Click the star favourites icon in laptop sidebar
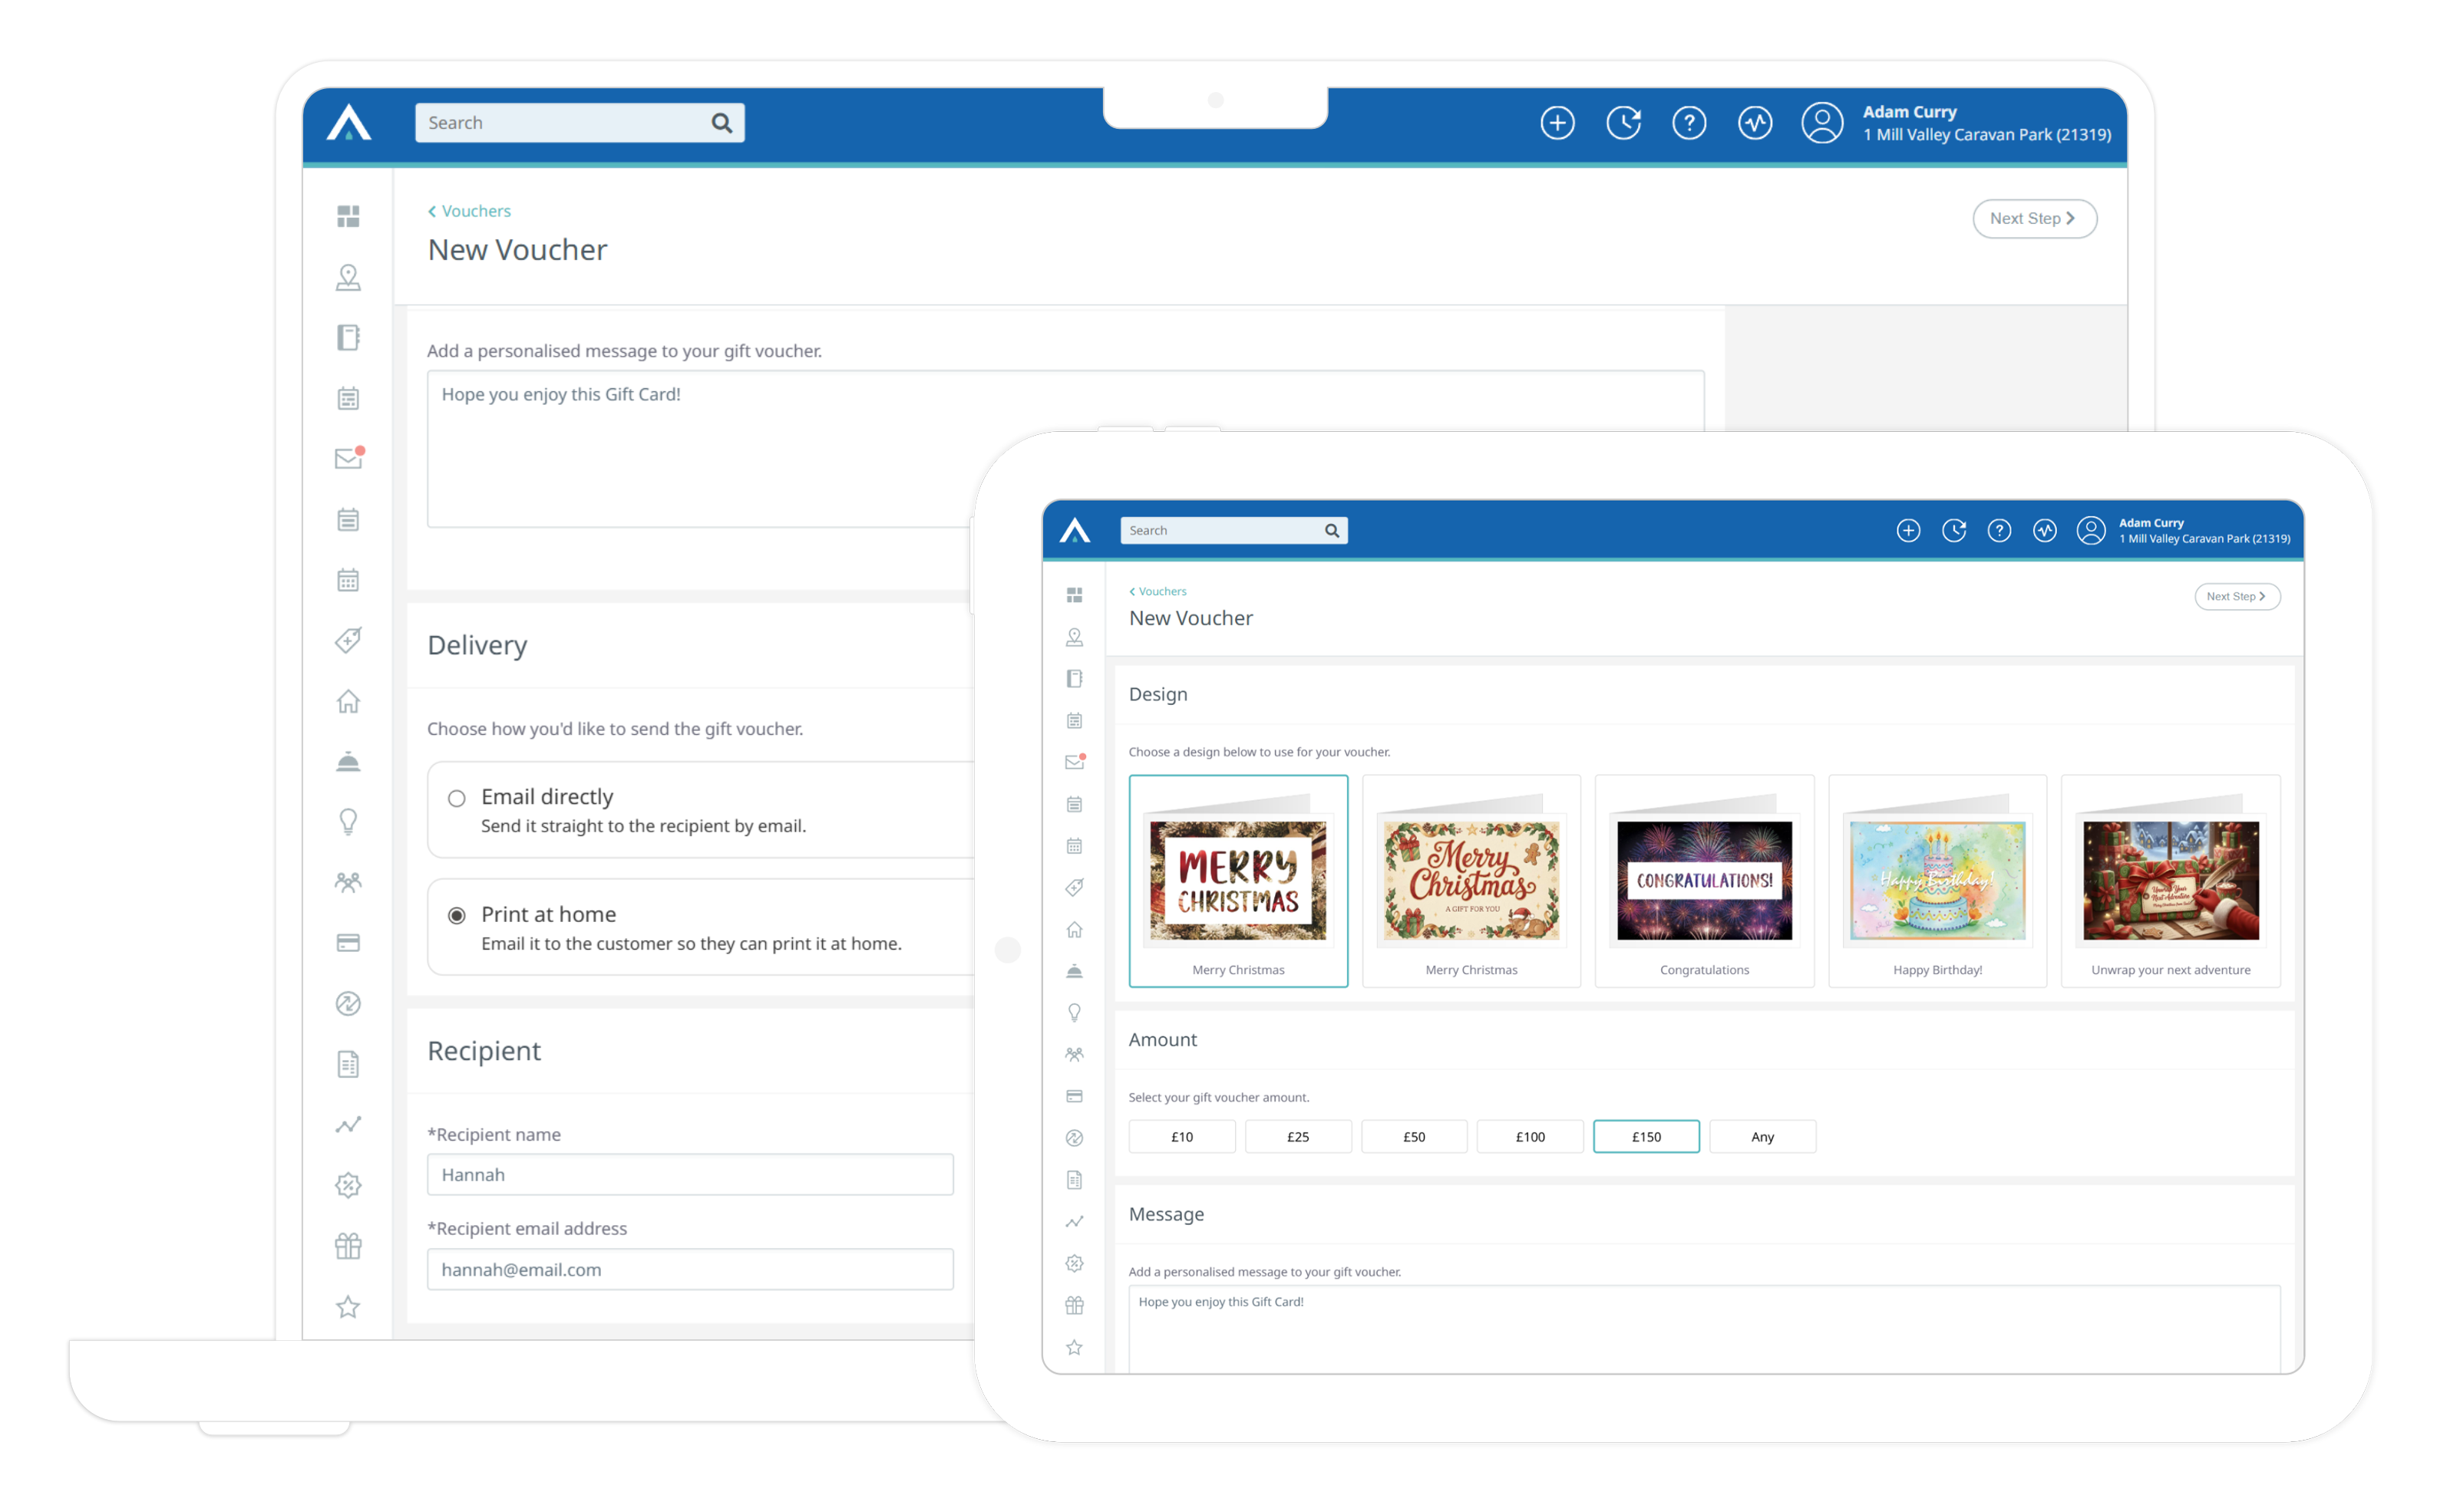This screenshot has height=1505, width=2447. pos(348,1306)
